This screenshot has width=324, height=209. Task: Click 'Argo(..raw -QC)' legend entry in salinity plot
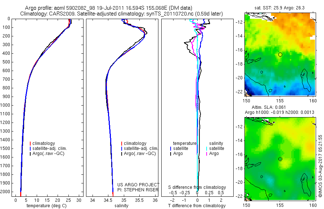(140, 154)
